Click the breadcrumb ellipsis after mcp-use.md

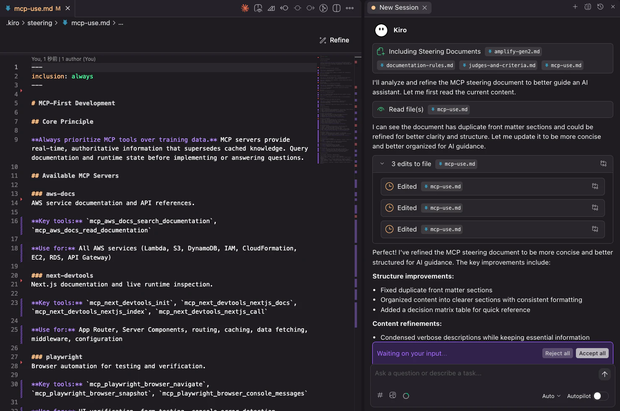(x=121, y=23)
